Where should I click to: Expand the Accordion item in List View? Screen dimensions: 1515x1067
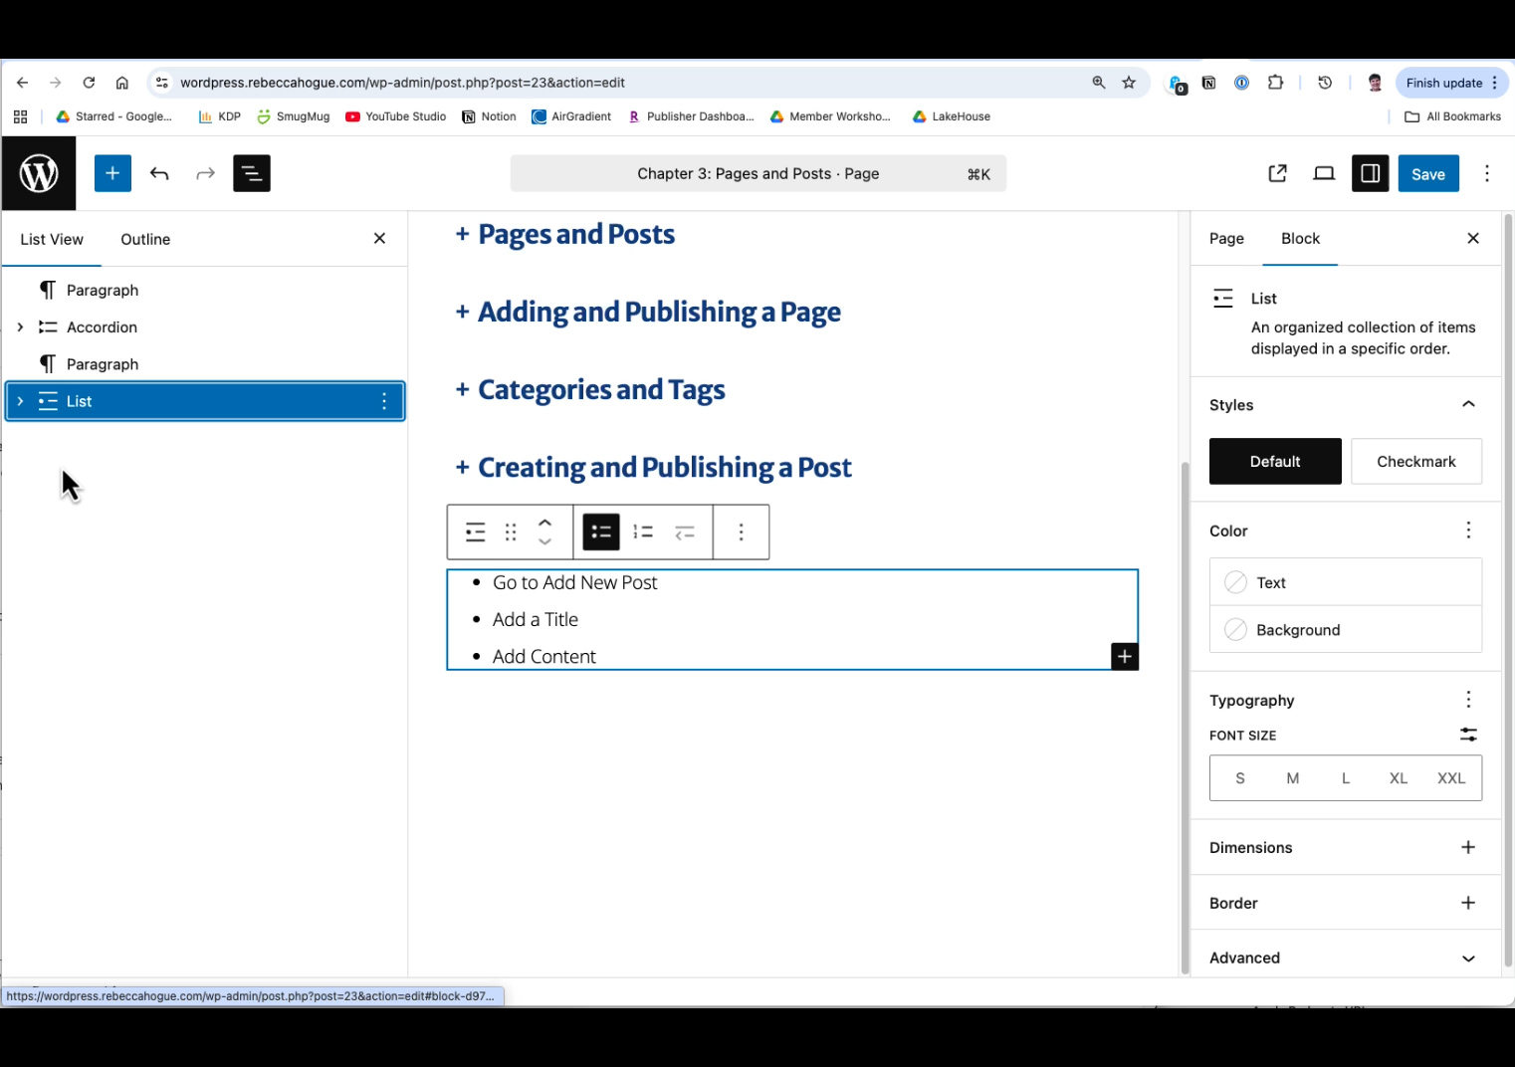coord(20,327)
